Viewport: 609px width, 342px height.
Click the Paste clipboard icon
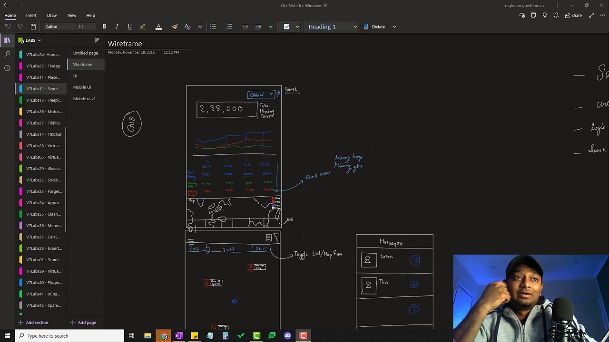coord(33,27)
